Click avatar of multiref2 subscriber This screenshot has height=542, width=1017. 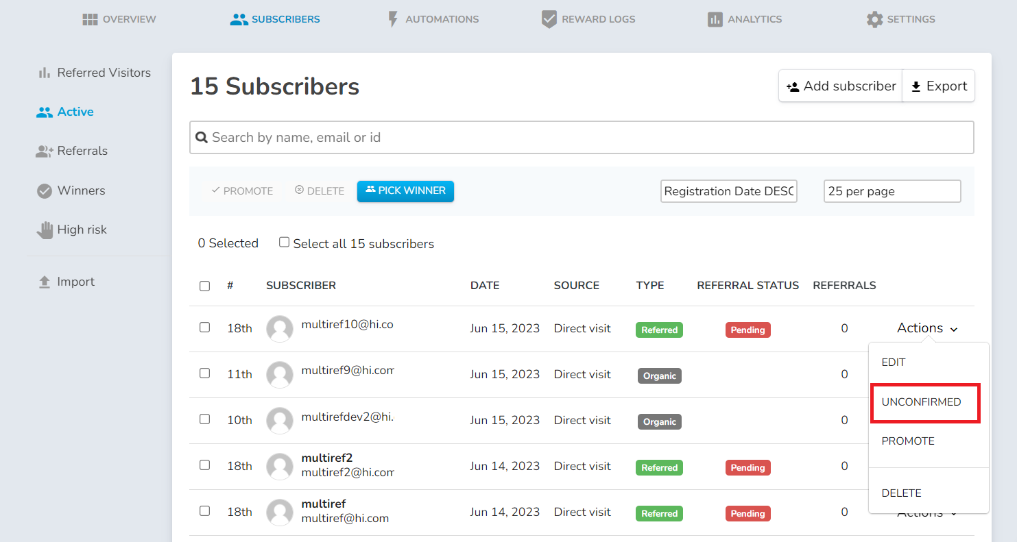coord(280,467)
